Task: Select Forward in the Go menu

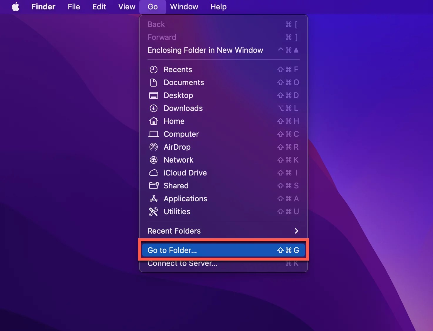Action: (x=162, y=37)
